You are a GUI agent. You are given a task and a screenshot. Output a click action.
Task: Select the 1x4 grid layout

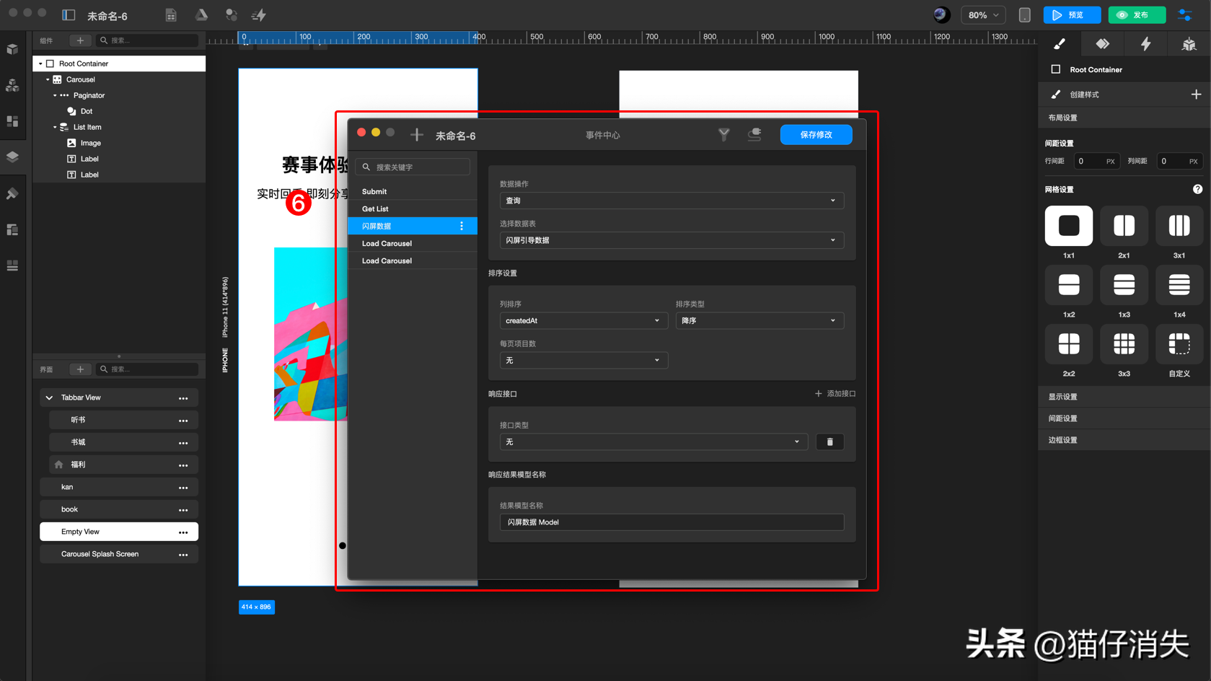[x=1179, y=285]
